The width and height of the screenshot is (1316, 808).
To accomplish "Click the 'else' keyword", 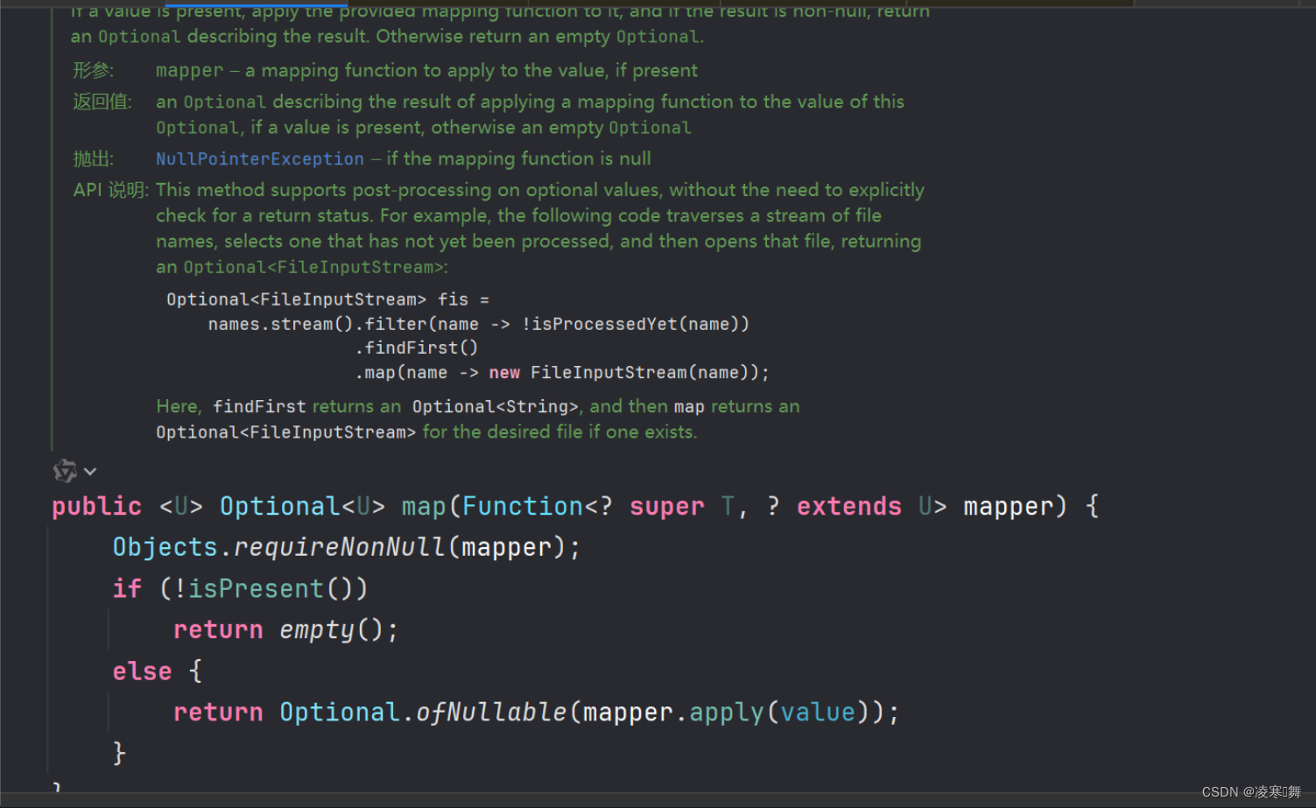I will click(x=142, y=671).
